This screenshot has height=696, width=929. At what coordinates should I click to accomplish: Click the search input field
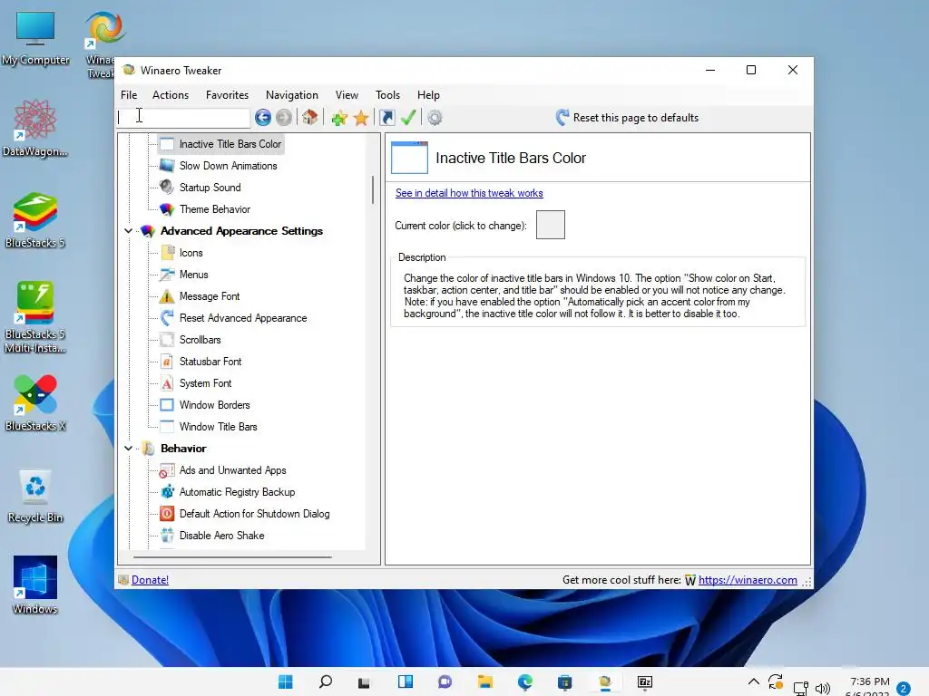(183, 117)
